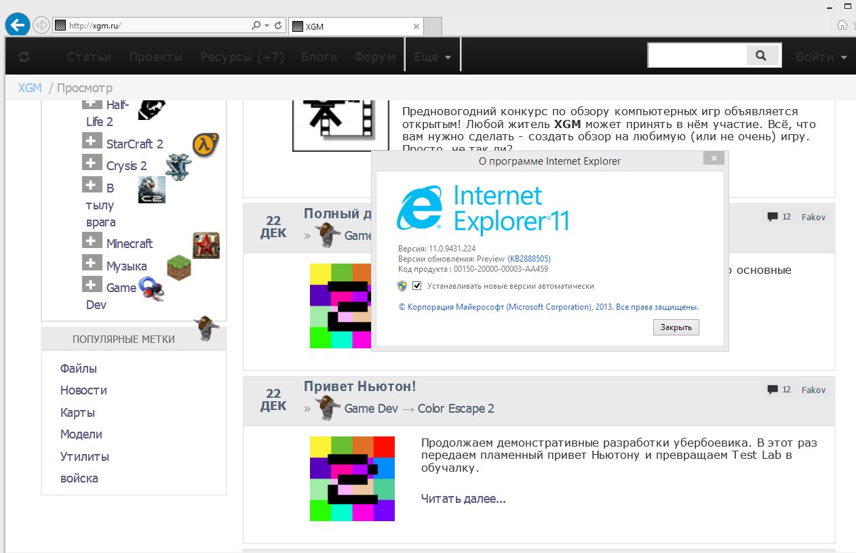Image resolution: width=856 pixels, height=553 pixels.
Task: Open the Привет Ньютон! post title
Action: (359, 386)
